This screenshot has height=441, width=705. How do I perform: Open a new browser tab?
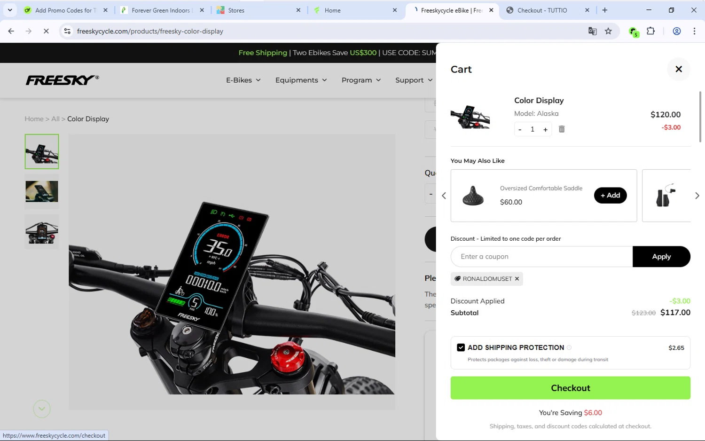pos(605,10)
